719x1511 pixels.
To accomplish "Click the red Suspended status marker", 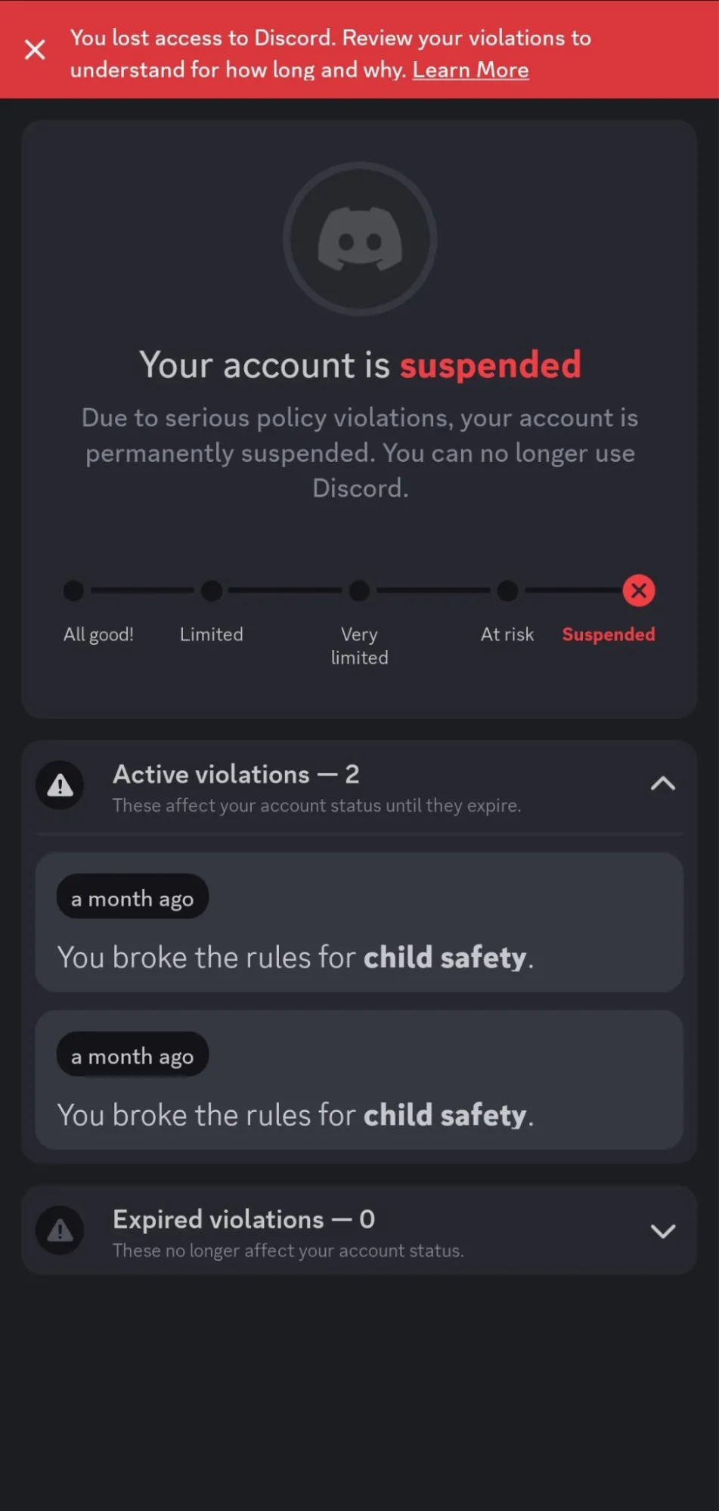I will click(x=639, y=590).
